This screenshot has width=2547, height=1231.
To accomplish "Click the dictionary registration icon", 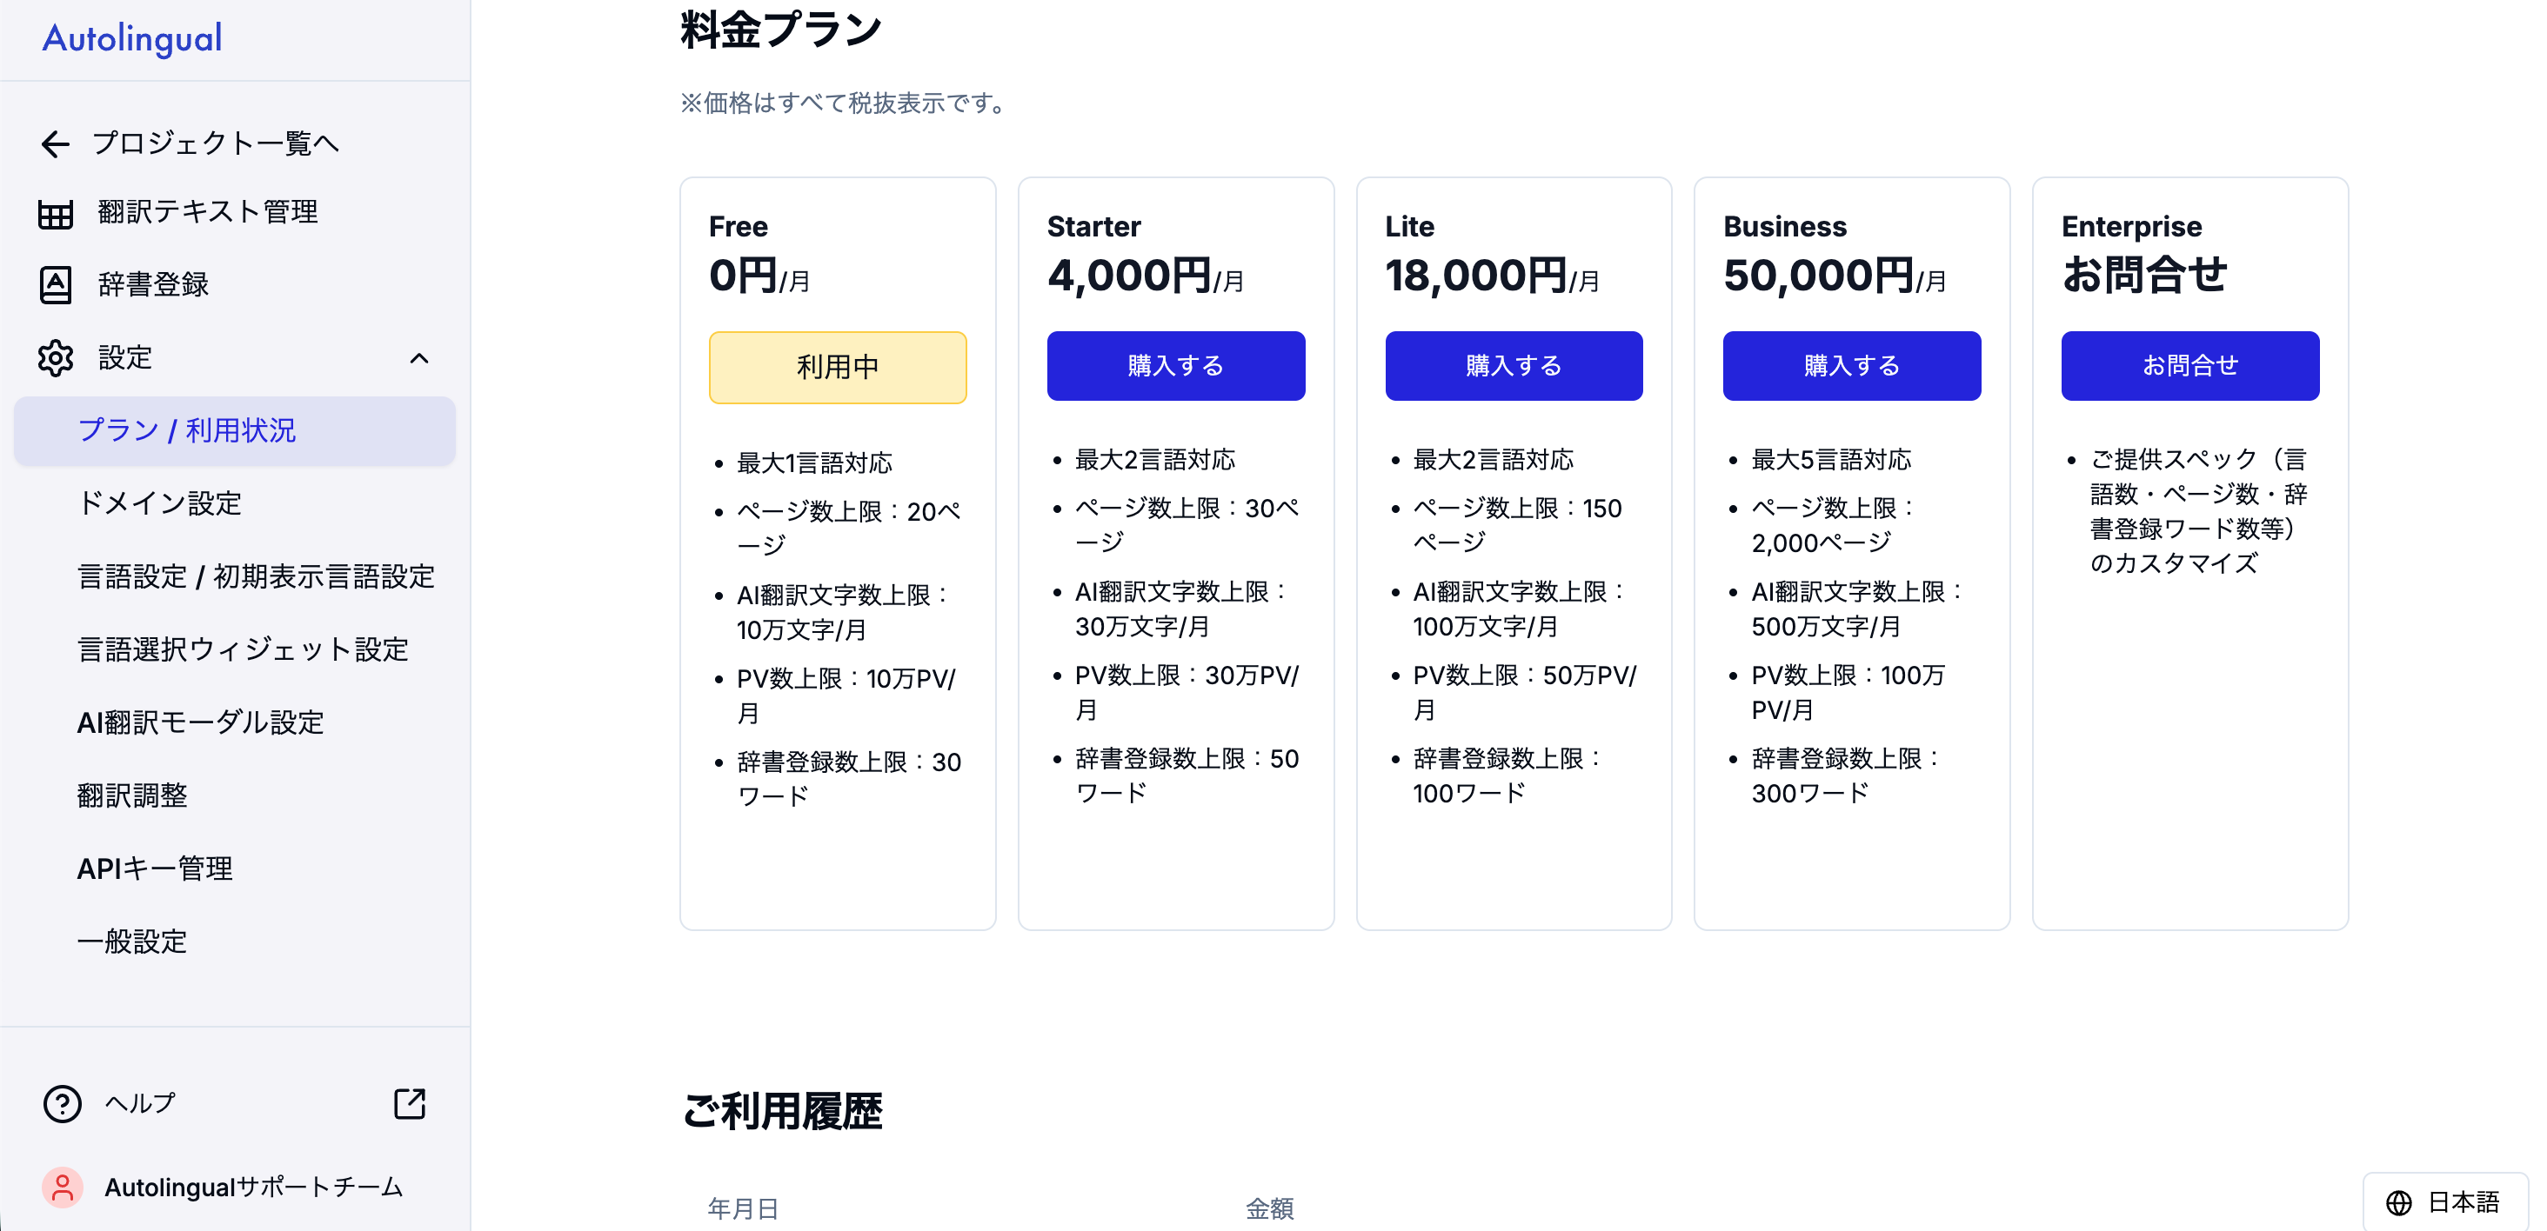I will point(56,284).
